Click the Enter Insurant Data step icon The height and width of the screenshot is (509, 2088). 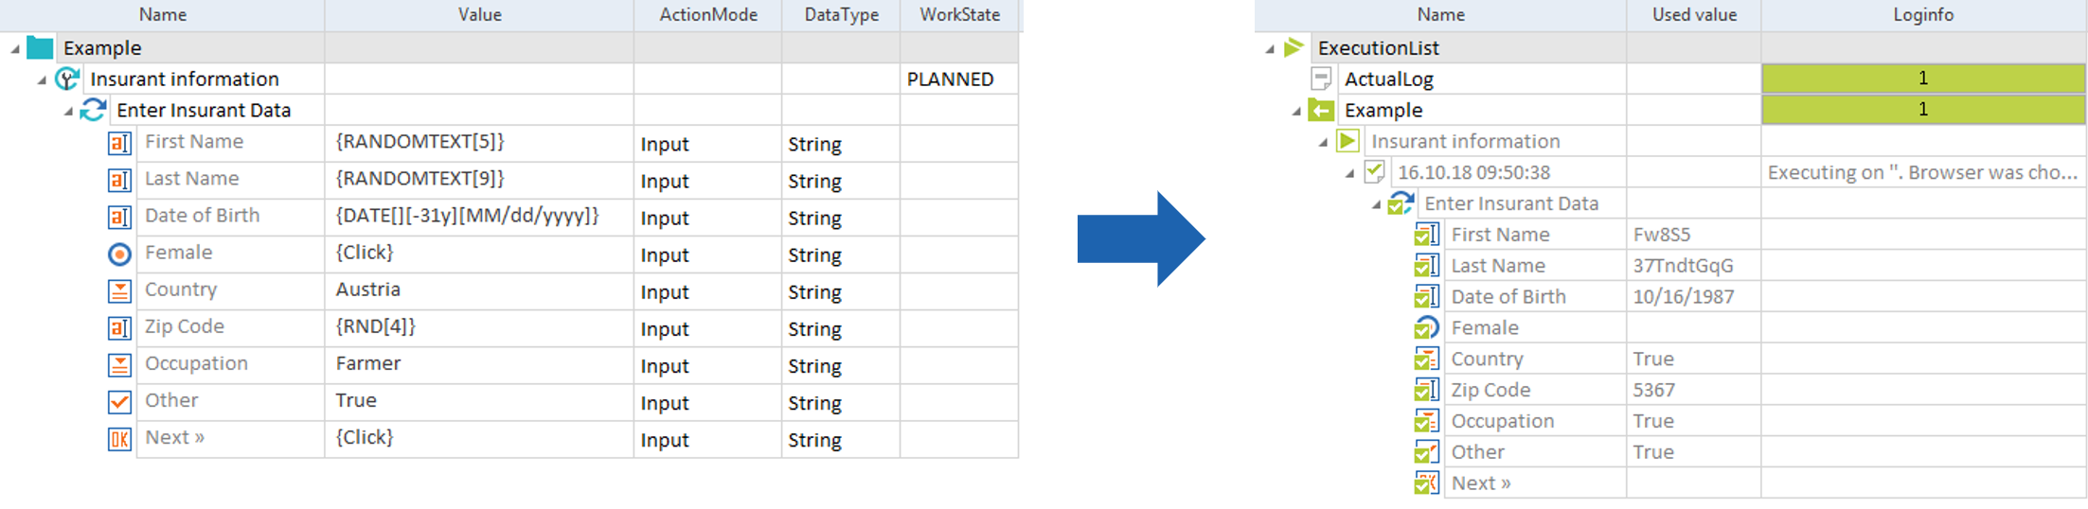pyautogui.click(x=93, y=110)
